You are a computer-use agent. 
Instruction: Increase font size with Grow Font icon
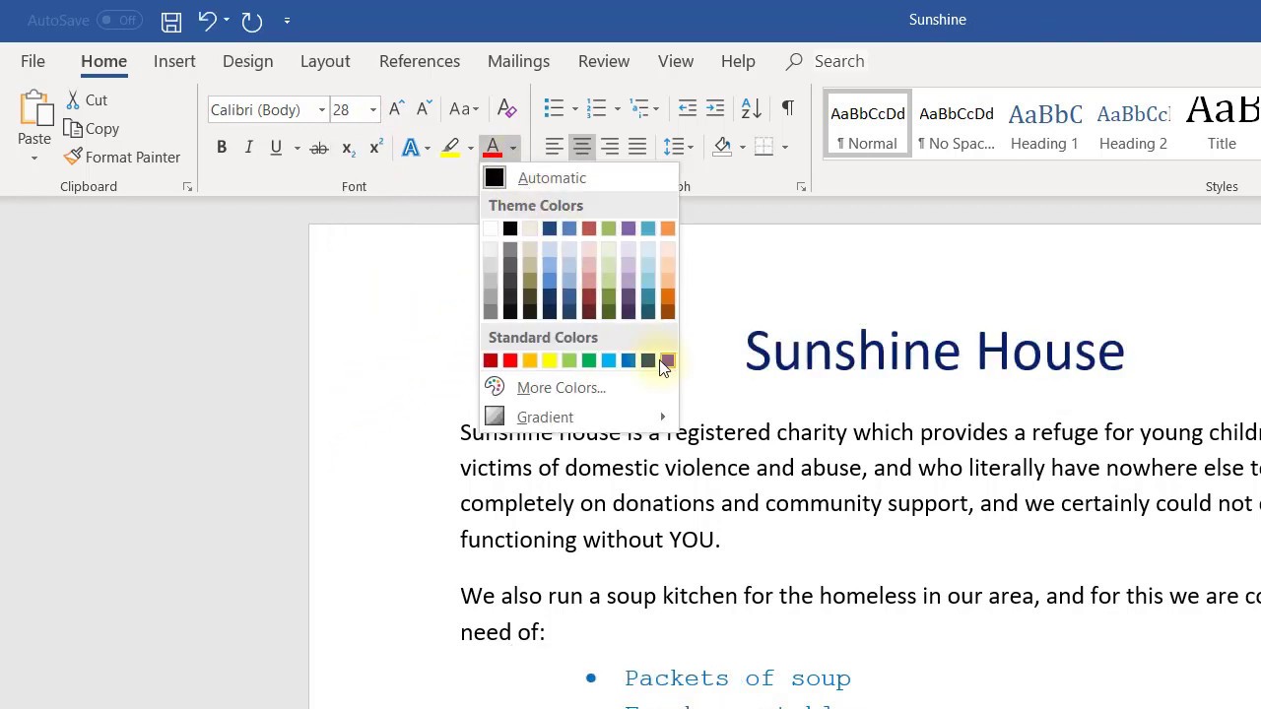point(396,109)
